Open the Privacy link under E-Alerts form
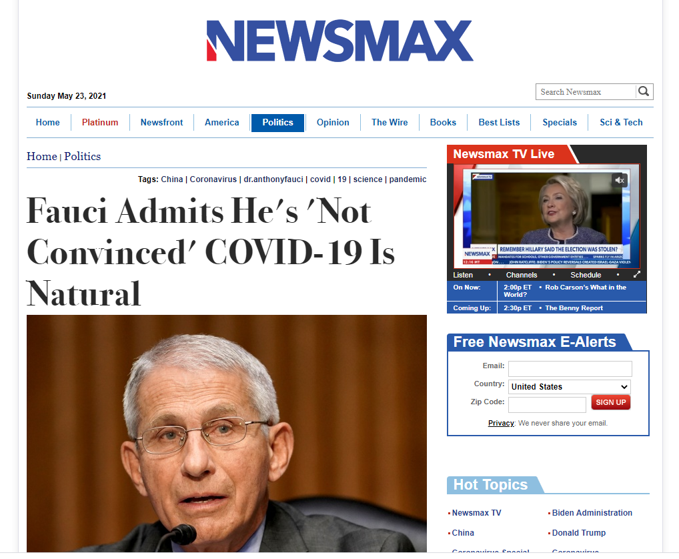Image resolution: width=679 pixels, height=559 pixels. pos(501,423)
